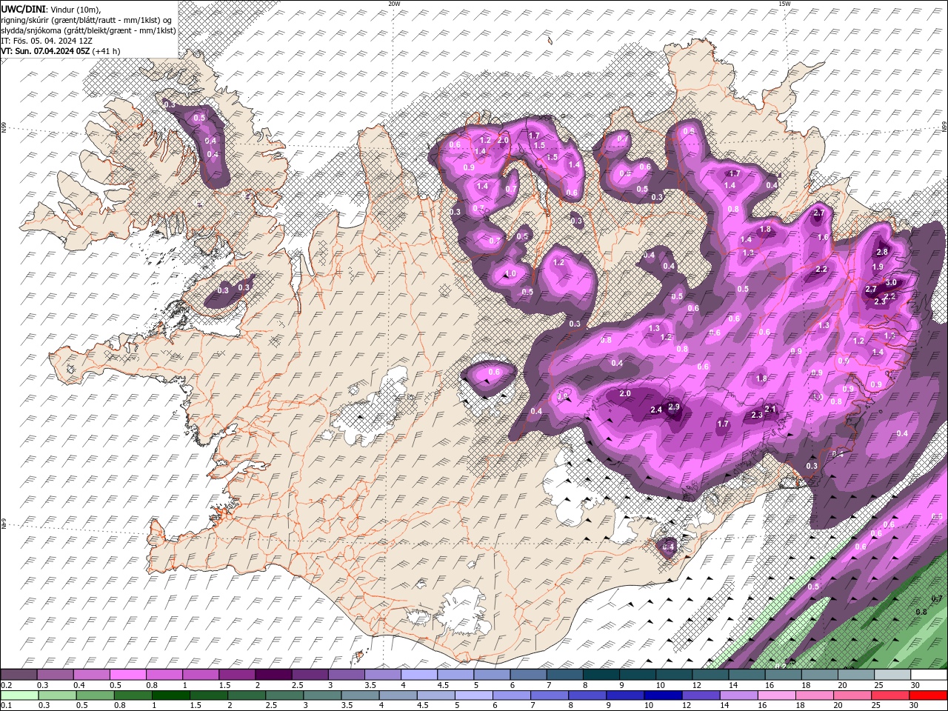Click the 'IT: Fös. 05. 04. 2024 12Z' line
Viewport: 948px width, 711px height.
(47, 41)
